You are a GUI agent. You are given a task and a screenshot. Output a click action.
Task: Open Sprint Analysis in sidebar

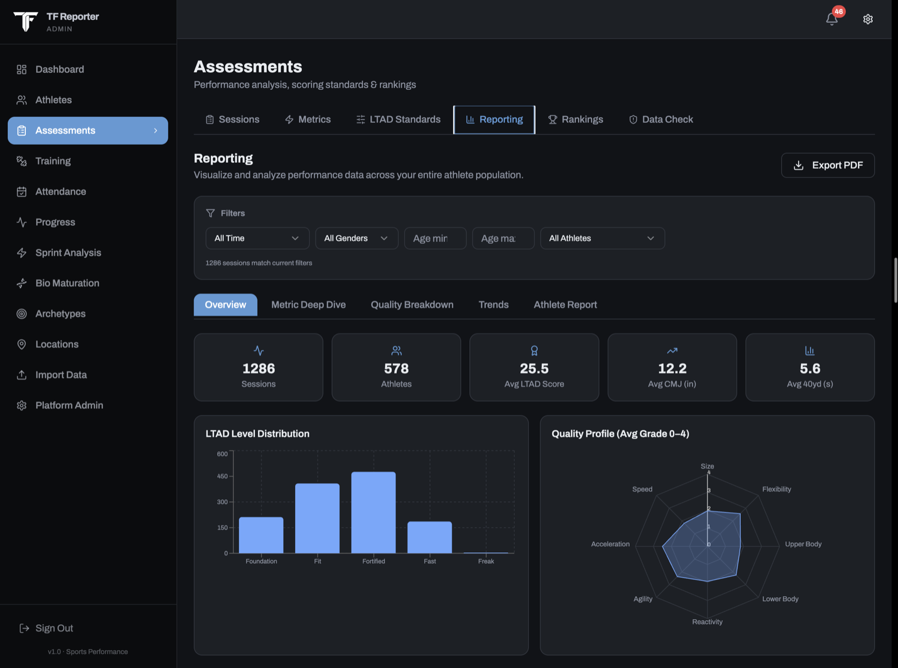[88, 253]
